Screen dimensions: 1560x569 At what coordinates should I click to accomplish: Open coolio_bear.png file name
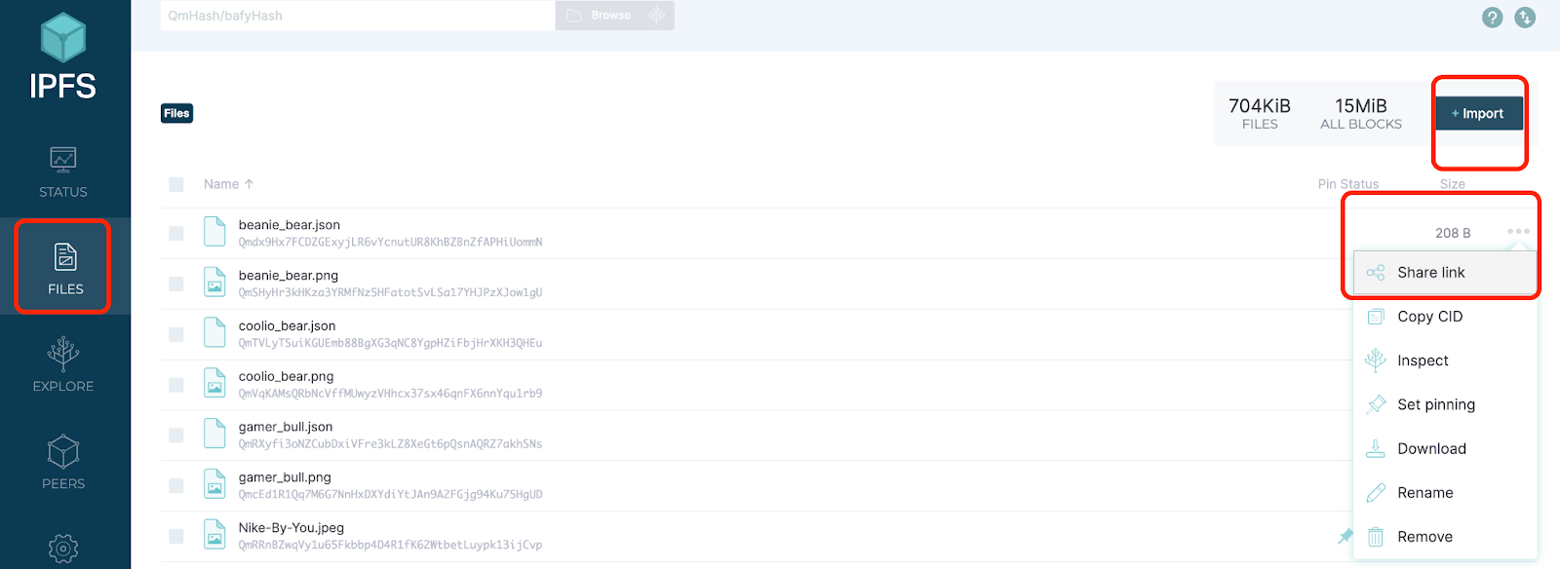click(287, 376)
